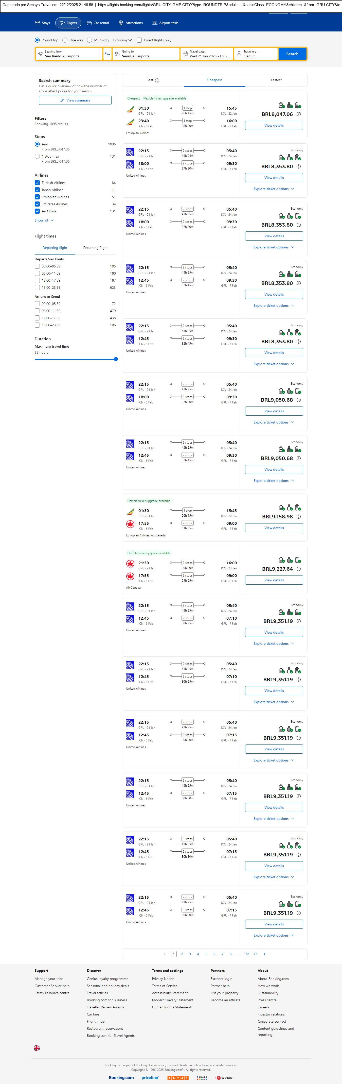Image resolution: width=342 pixels, height=1084 pixels.
Task: Select the One way radio button
Action: tap(65, 40)
